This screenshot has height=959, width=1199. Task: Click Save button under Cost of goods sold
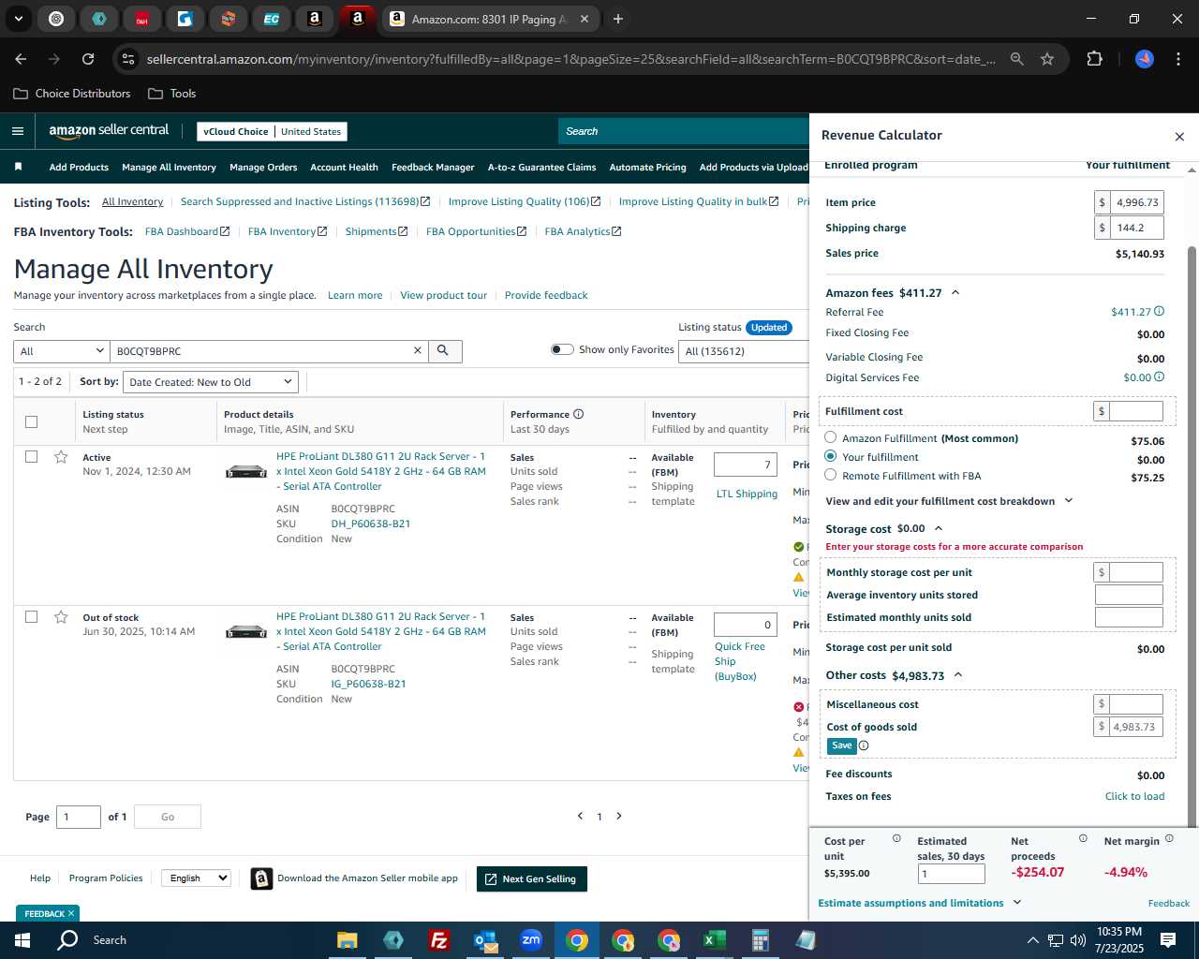tap(842, 746)
